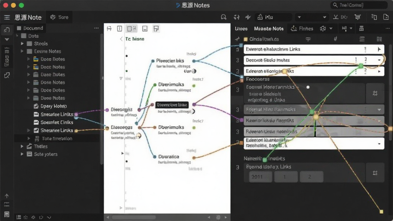393x221 pixels.
Task: Click the new document icon top-right
Action: pyautogui.click(x=386, y=17)
